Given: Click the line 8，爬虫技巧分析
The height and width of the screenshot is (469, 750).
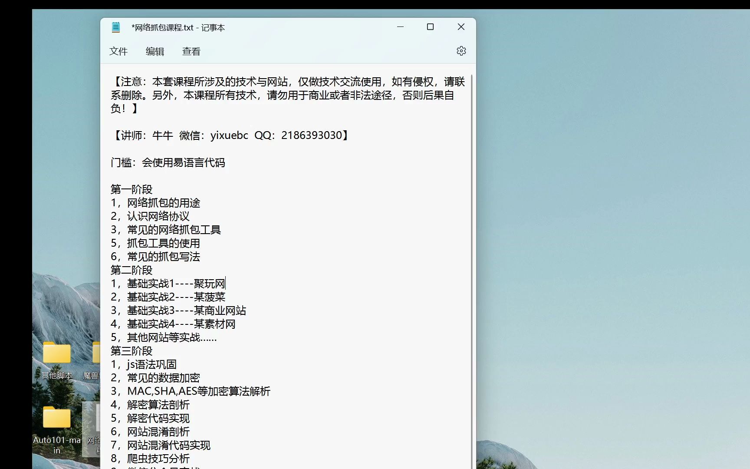Looking at the screenshot, I should [x=150, y=459].
